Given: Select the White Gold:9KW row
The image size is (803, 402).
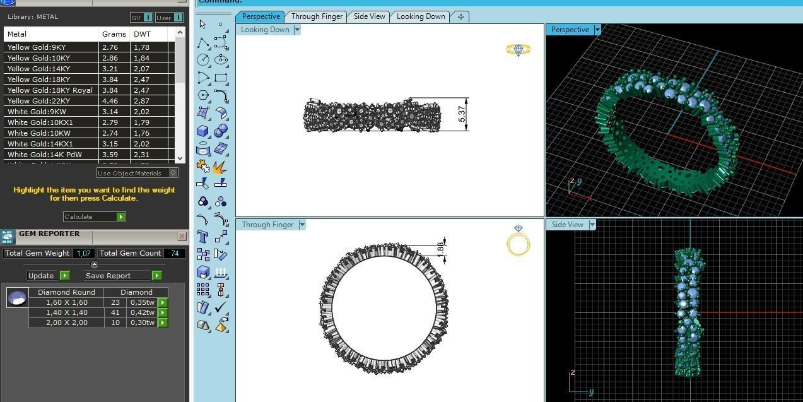Looking at the screenshot, I should [89, 112].
